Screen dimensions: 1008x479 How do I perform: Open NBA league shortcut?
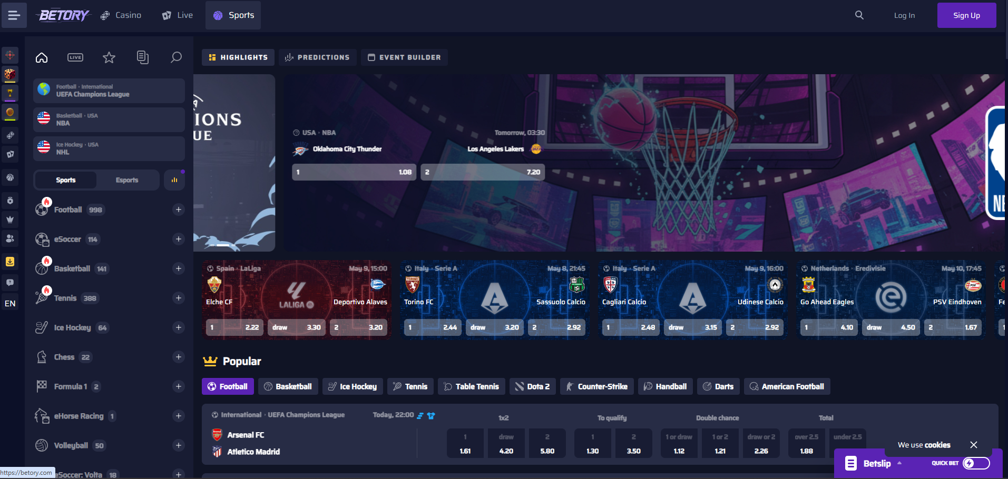(109, 119)
